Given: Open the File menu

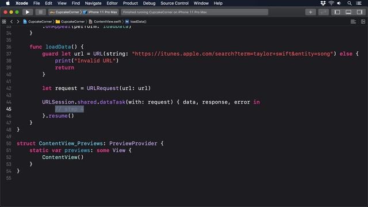Looking at the screenshot, I should (36, 3).
